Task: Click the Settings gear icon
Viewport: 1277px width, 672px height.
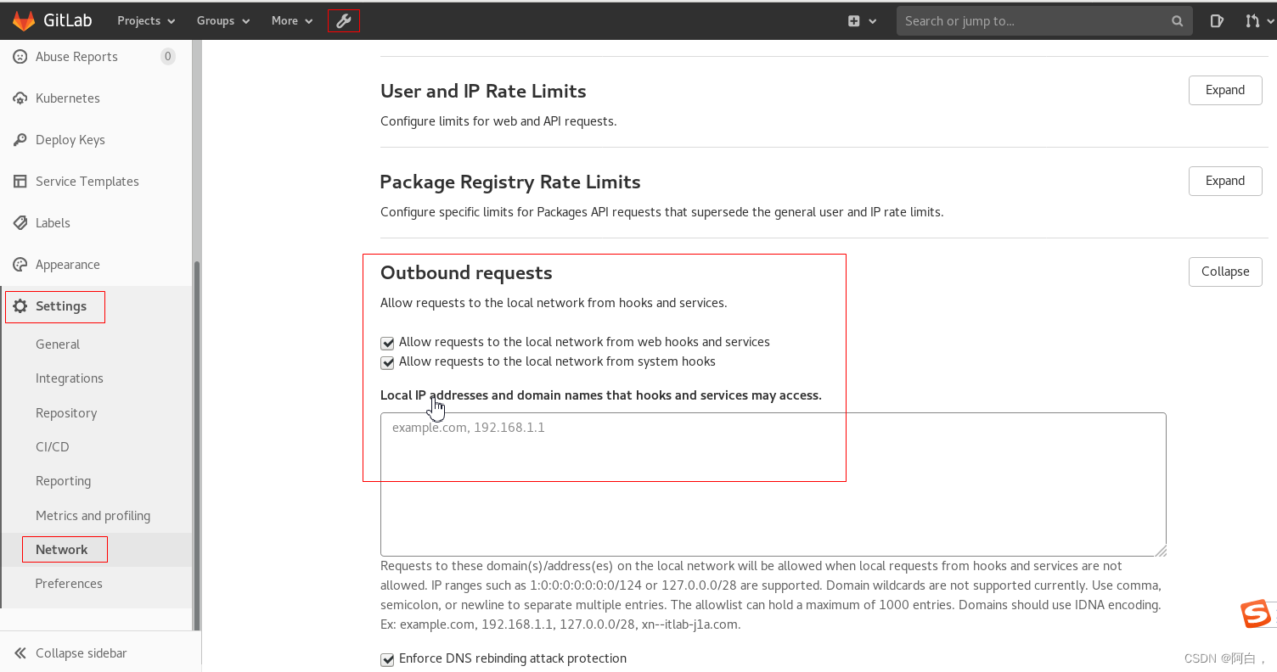Action: point(20,306)
